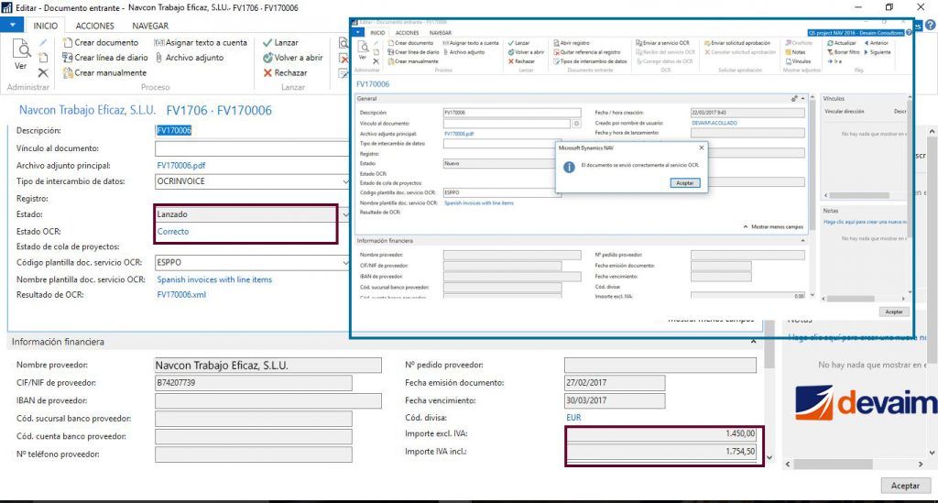The height and width of the screenshot is (503, 938).
Task: Click Crear documento in the main ribbon
Action: [x=101, y=42]
